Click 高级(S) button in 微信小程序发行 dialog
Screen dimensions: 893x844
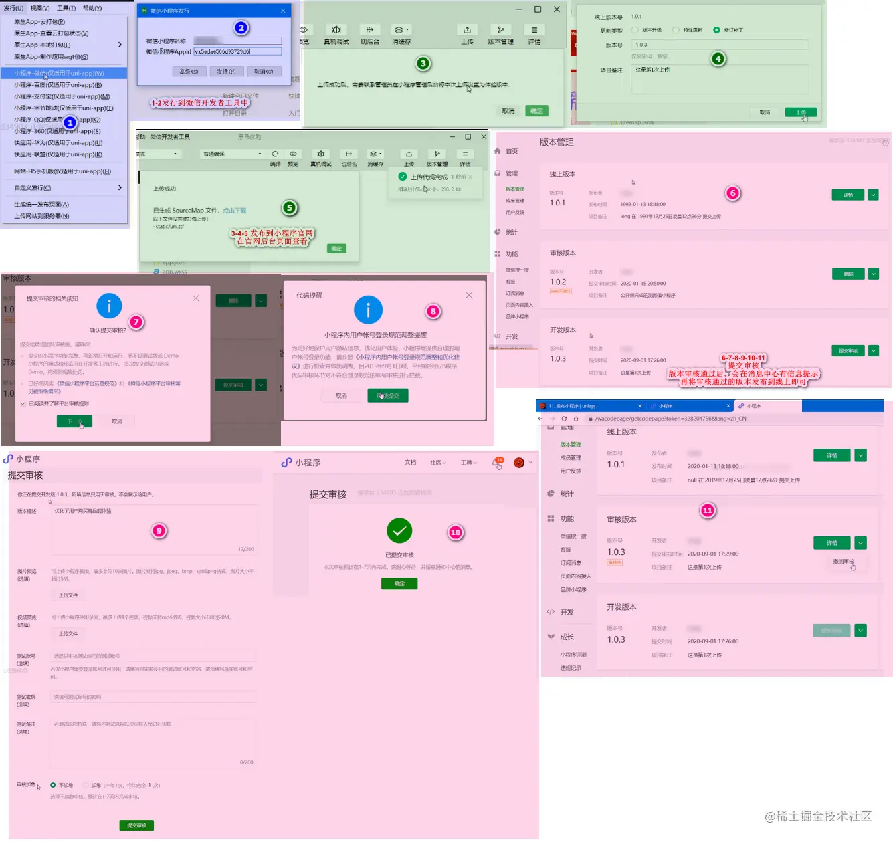click(x=189, y=72)
